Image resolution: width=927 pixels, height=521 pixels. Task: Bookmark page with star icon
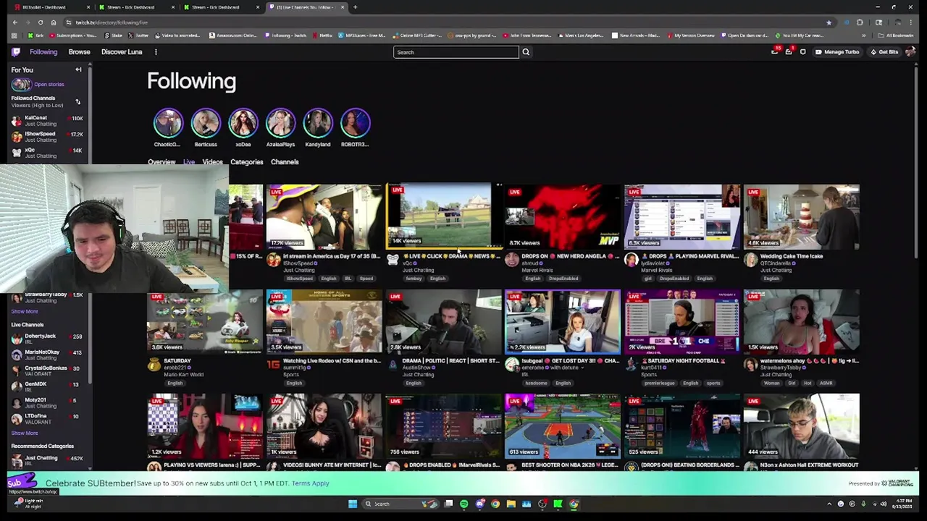[829, 22]
